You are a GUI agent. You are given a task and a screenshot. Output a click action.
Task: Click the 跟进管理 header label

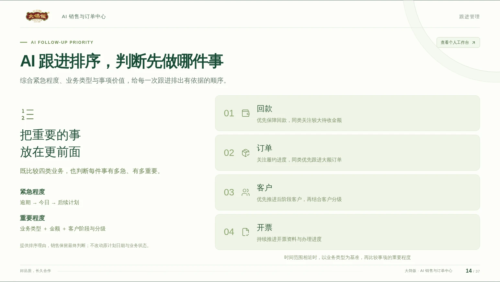click(469, 17)
